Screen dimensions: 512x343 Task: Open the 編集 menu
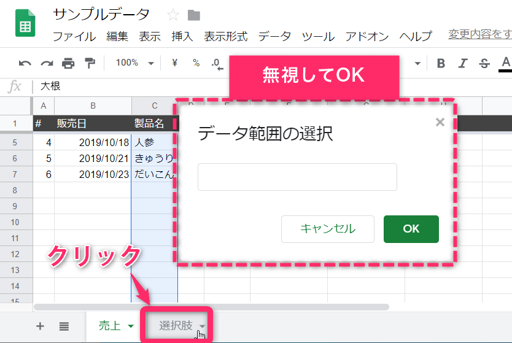click(117, 36)
